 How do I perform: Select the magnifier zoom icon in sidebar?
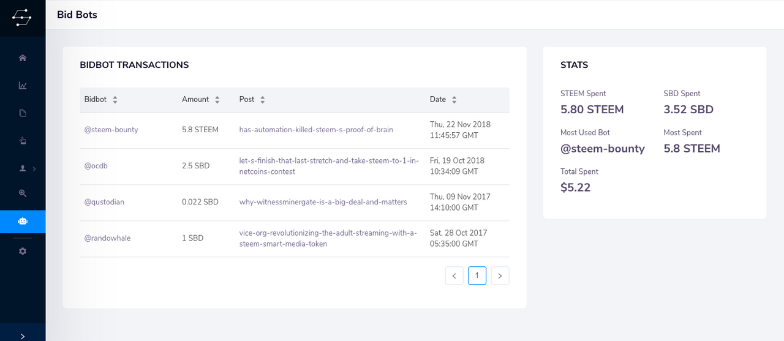click(23, 193)
